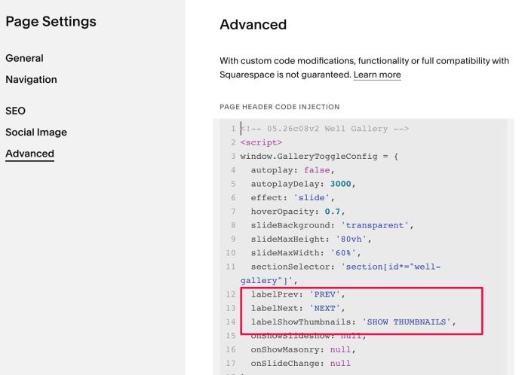Click the opening script tag on line 2

tap(261, 142)
